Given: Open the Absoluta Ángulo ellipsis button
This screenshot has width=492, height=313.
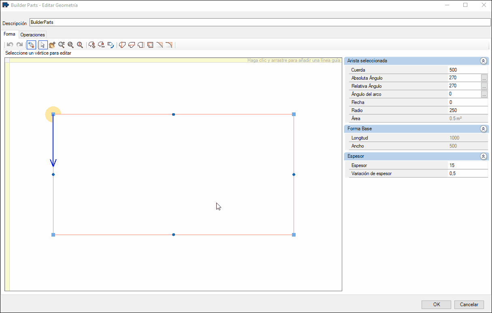Looking at the screenshot, I should (x=484, y=78).
